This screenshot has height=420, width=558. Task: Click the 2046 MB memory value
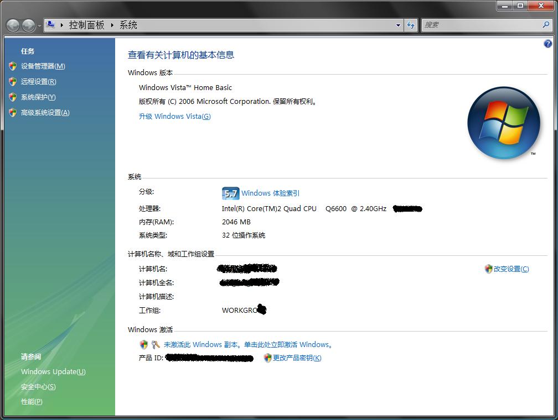coord(236,222)
